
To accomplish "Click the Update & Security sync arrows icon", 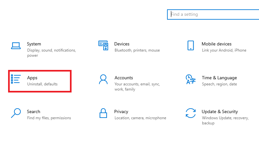I will pyautogui.click(x=190, y=113).
